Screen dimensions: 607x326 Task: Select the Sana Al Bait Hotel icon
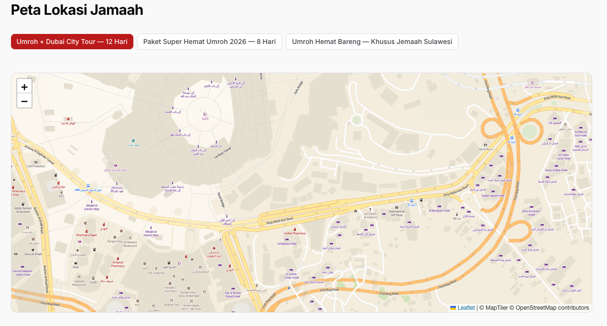pyautogui.click(x=556, y=165)
